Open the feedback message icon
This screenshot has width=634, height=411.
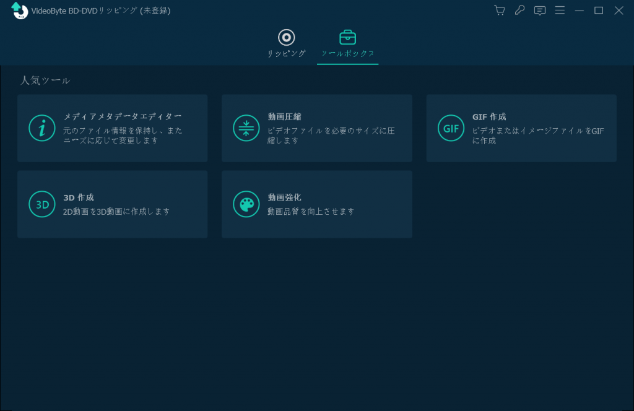pos(539,10)
